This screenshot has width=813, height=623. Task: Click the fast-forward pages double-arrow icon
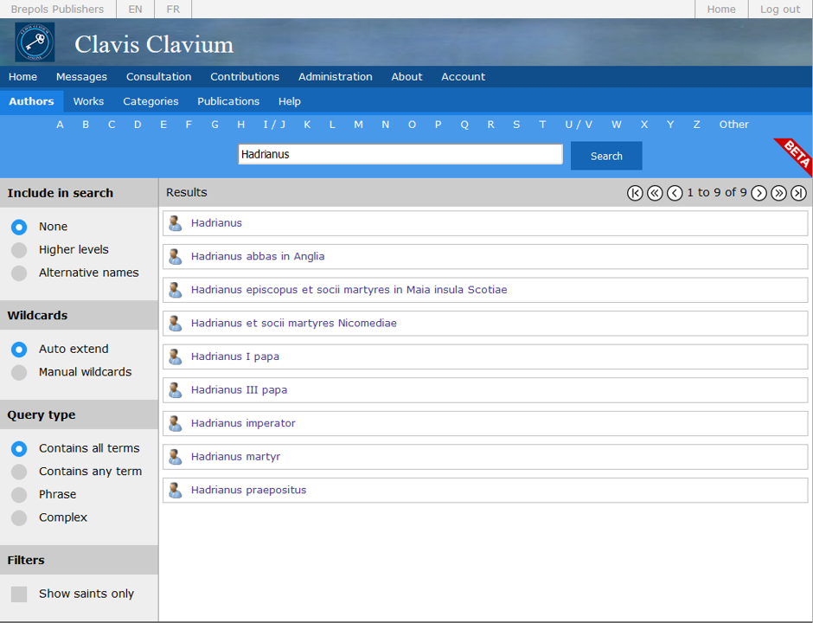[778, 193]
